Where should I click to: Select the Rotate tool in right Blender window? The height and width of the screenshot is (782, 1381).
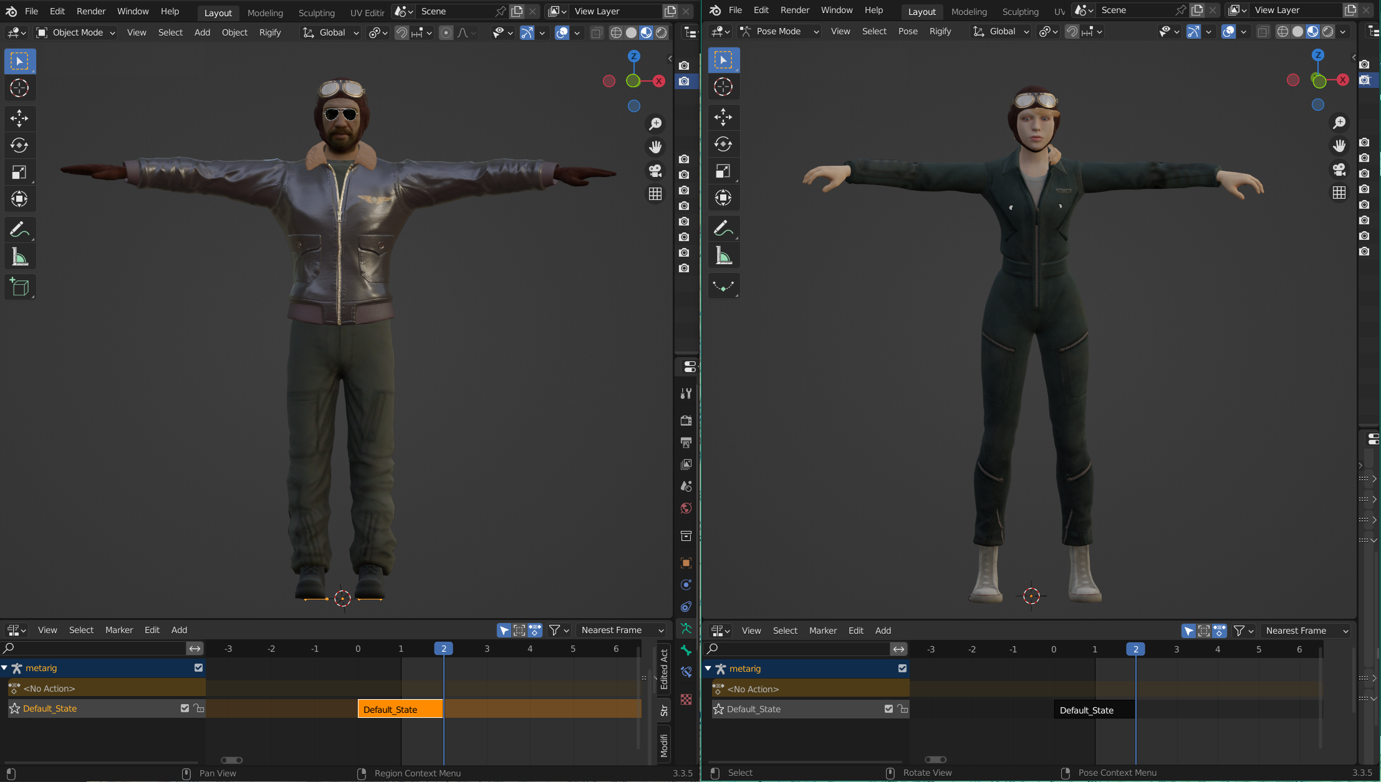(x=723, y=144)
